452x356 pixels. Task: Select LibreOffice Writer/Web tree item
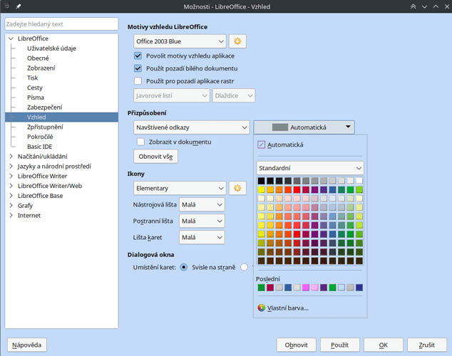[50, 186]
